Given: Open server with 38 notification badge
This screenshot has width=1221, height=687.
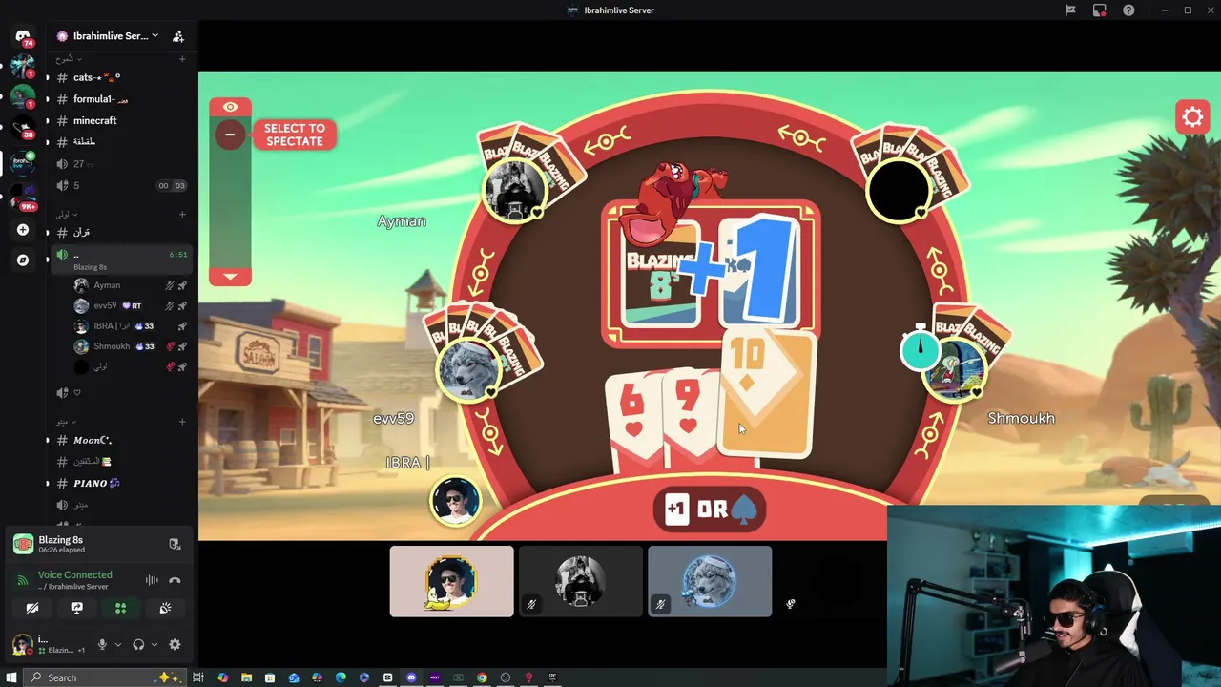Looking at the screenshot, I should 23,129.
